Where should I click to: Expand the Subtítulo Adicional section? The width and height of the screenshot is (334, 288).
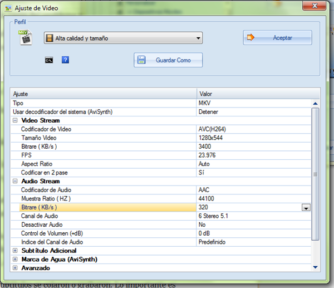pyautogui.click(x=15, y=251)
